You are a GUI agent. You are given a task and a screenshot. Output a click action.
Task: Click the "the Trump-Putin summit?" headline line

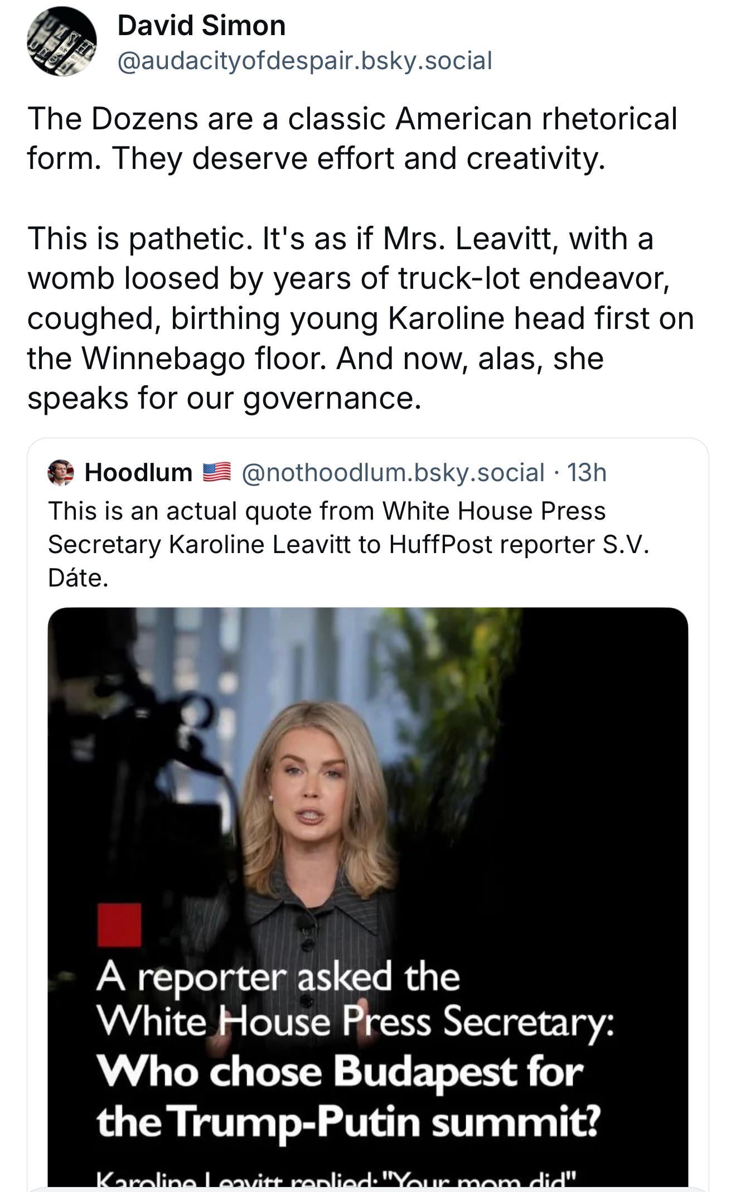pyautogui.click(x=347, y=1121)
